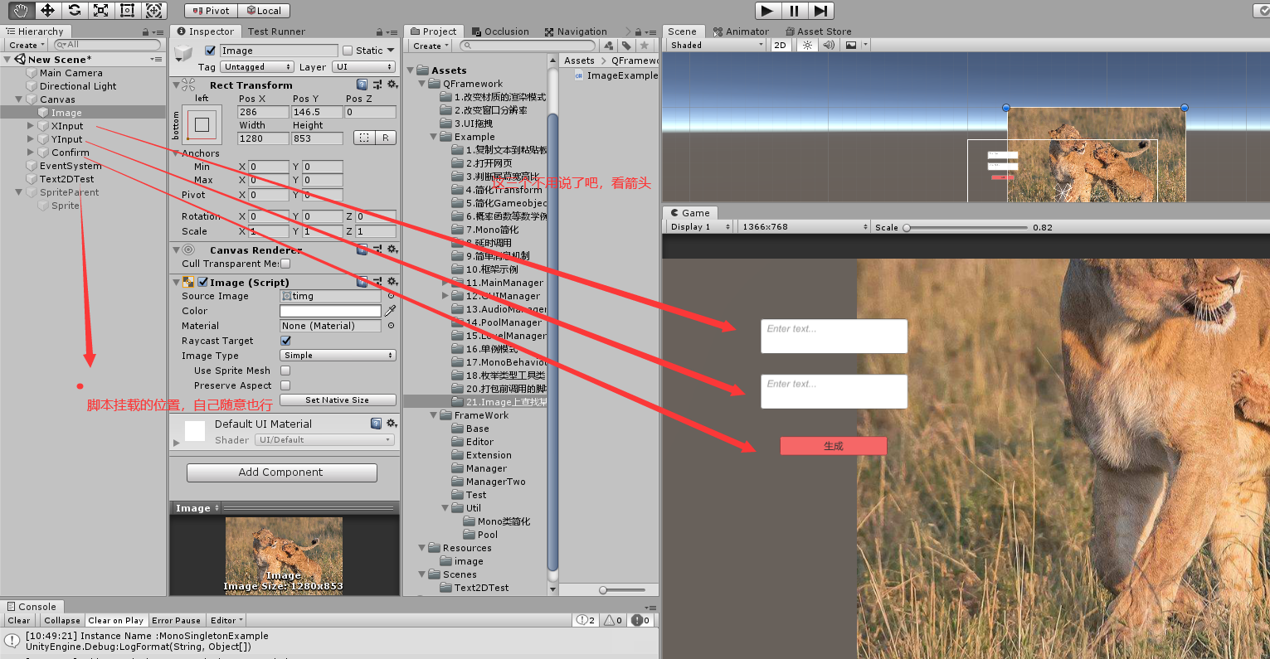Open Rect Transform gear settings menu
1270x659 pixels.
(392, 85)
